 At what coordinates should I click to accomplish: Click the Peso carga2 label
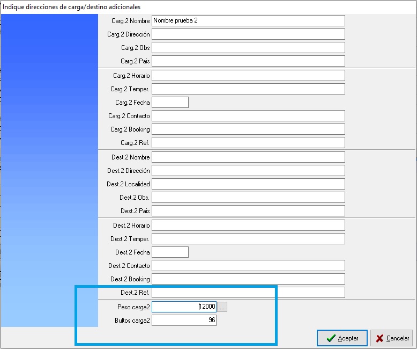point(133,307)
